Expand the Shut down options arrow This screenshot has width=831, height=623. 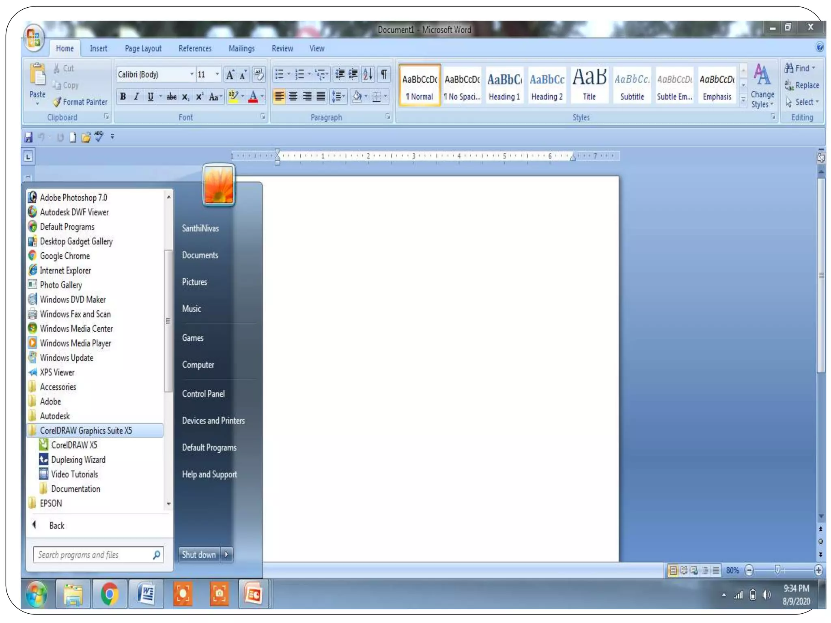[x=227, y=554]
